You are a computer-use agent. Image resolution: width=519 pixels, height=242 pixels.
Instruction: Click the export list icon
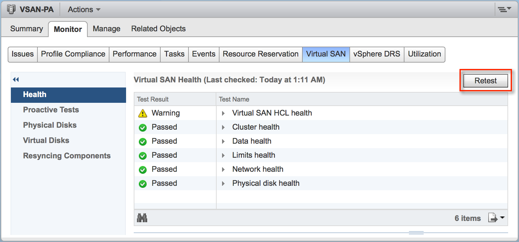coord(493,218)
